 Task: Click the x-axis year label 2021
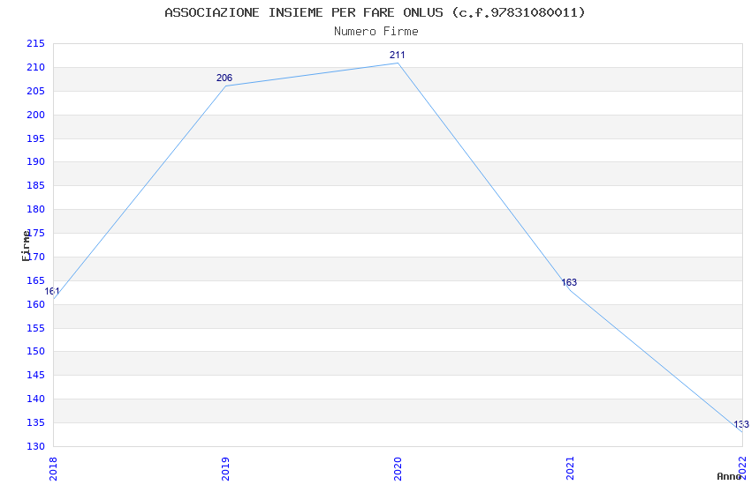(570, 469)
